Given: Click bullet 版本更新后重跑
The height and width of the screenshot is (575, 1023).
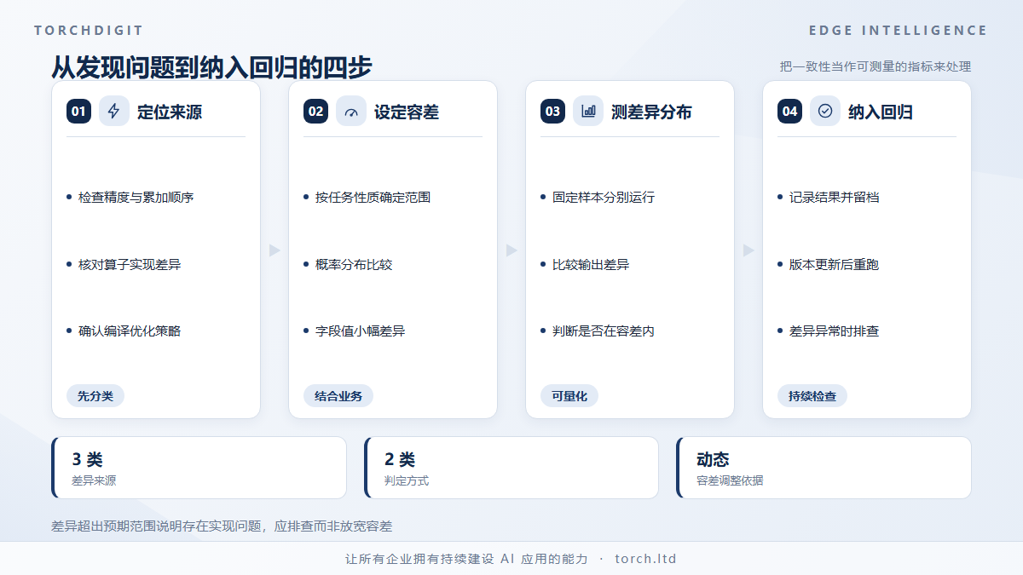Looking at the screenshot, I should coord(835,264).
